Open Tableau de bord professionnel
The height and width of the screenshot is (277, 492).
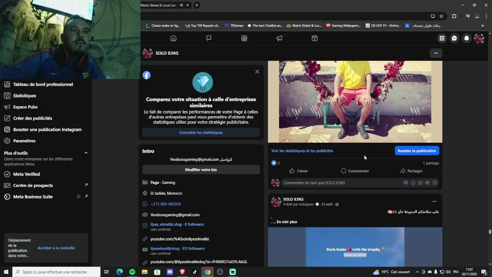point(43,85)
